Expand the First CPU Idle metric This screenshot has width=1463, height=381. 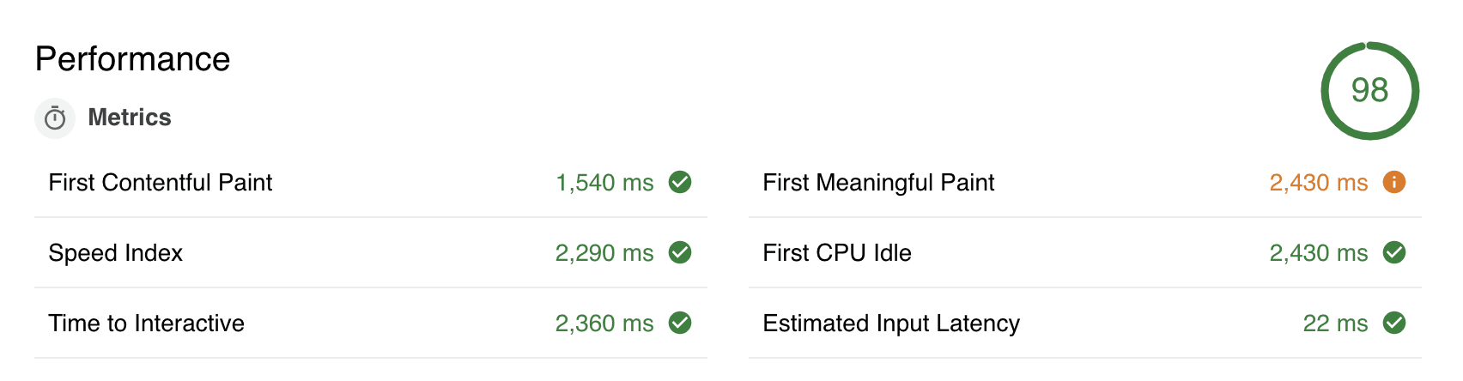tap(837, 253)
